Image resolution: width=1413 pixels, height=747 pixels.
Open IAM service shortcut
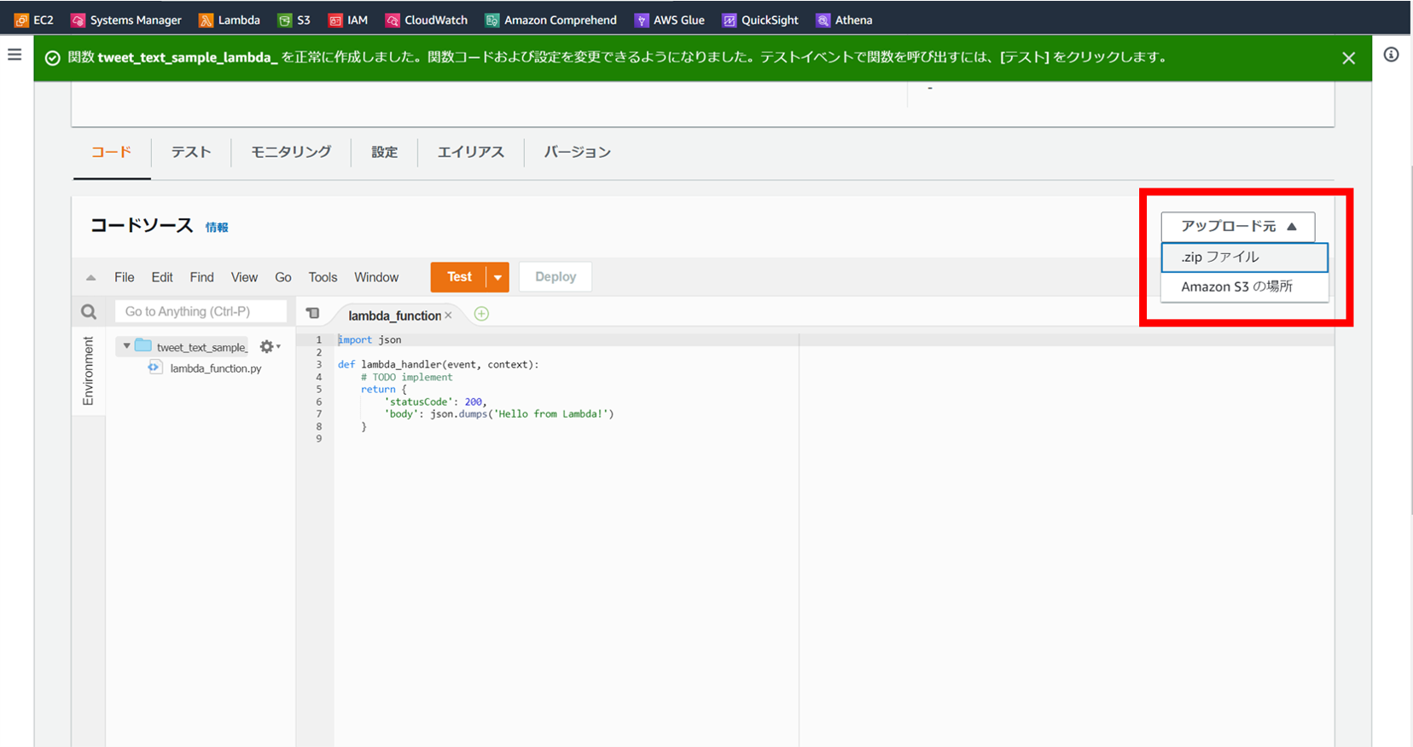click(348, 20)
